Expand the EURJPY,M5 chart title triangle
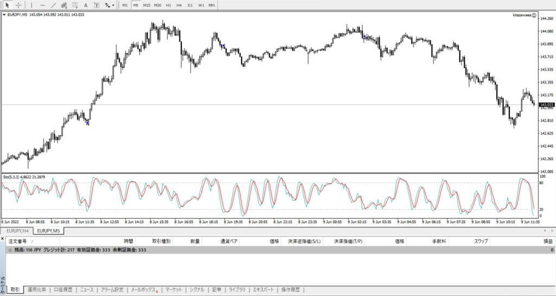This screenshot has height=296, width=556. point(5,15)
